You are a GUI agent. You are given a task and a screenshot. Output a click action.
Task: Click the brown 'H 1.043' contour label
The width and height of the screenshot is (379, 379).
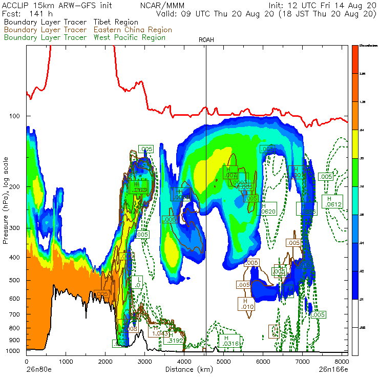(159, 331)
